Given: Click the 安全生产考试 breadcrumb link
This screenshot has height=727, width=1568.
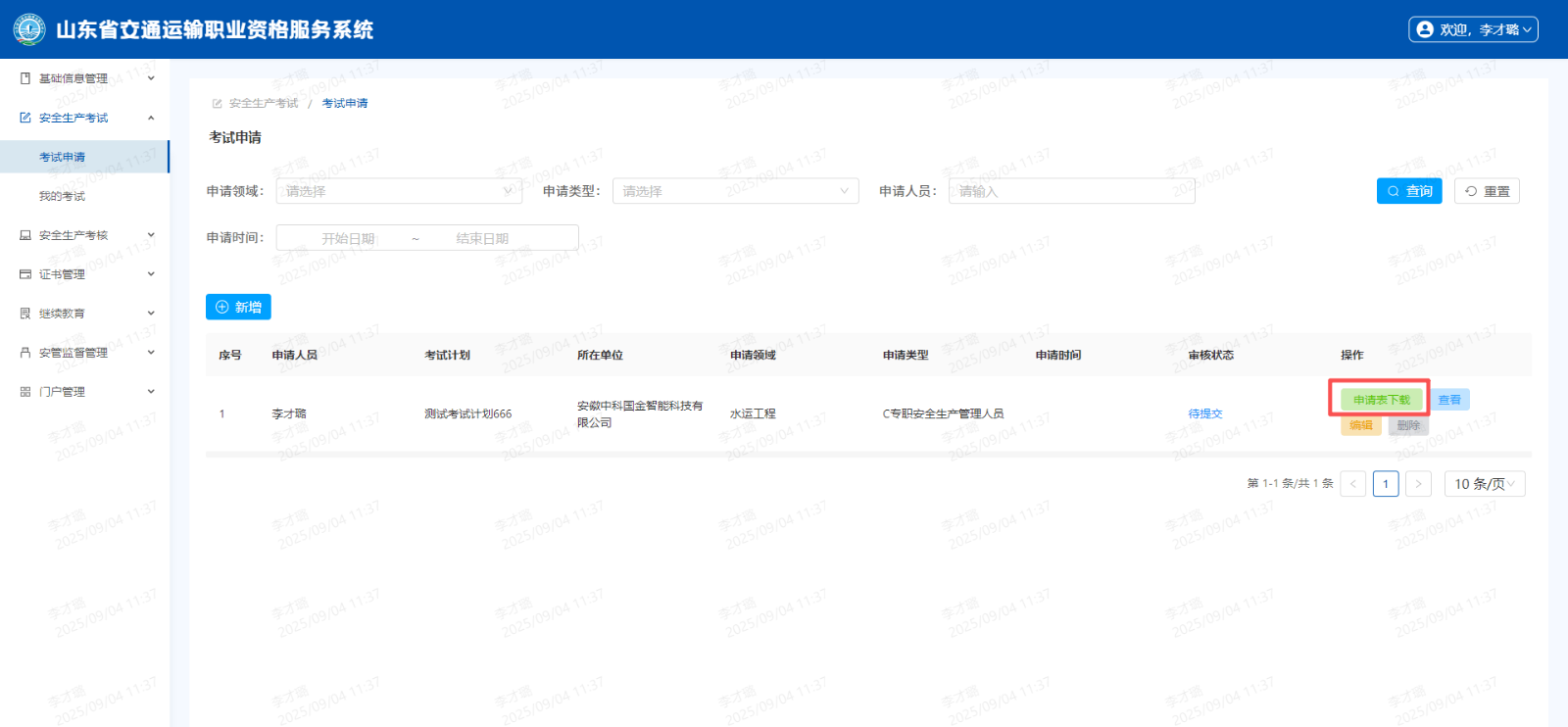Looking at the screenshot, I should (264, 103).
